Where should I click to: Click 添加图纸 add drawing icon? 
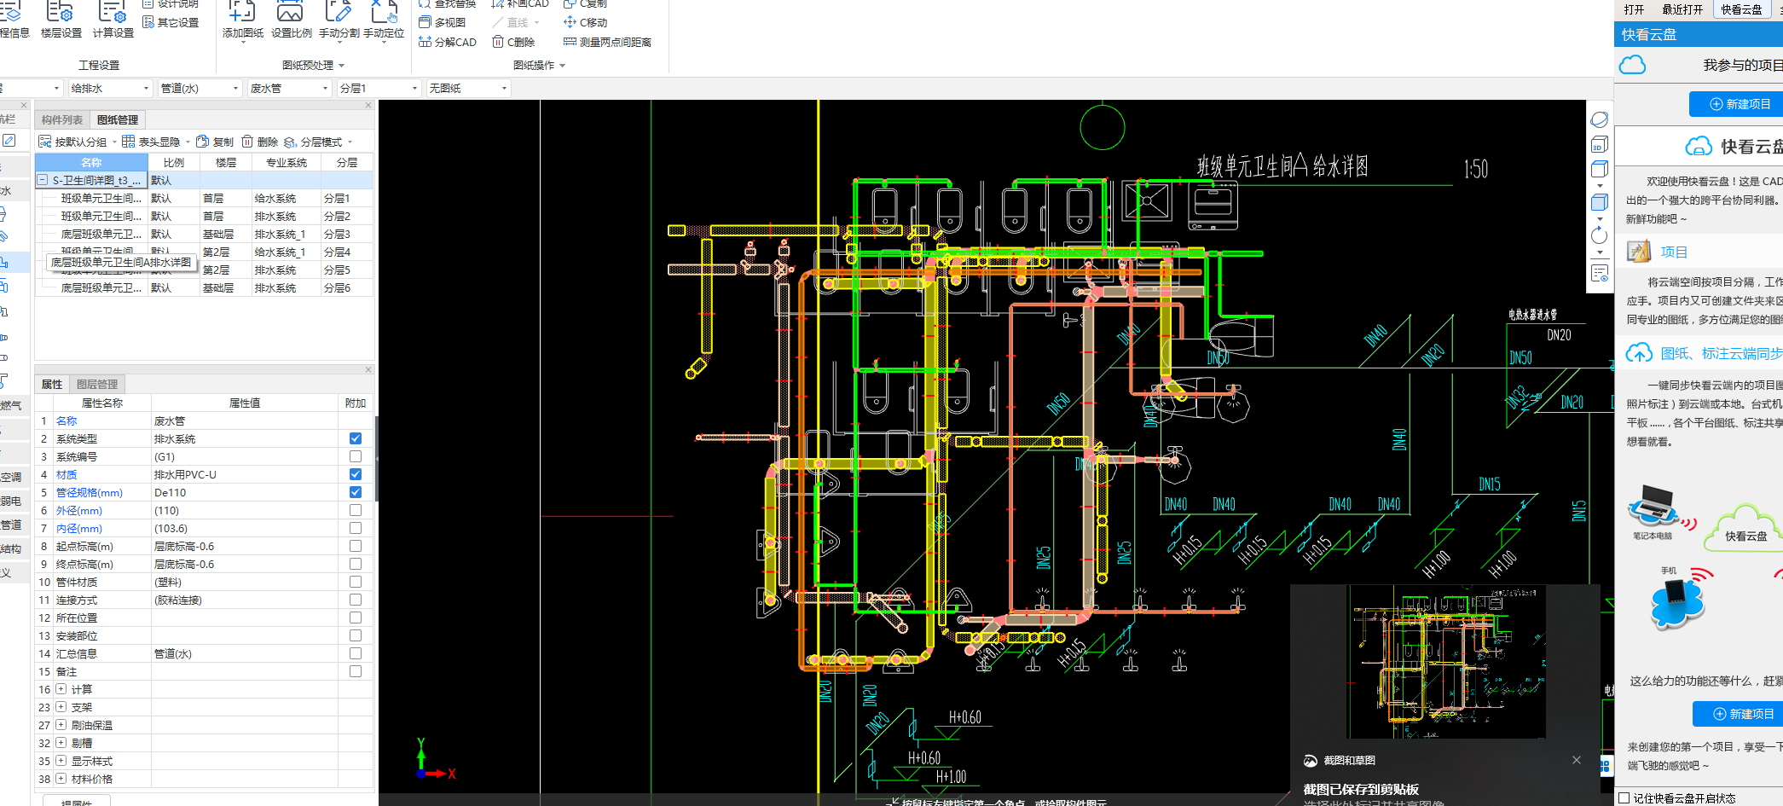(242, 20)
